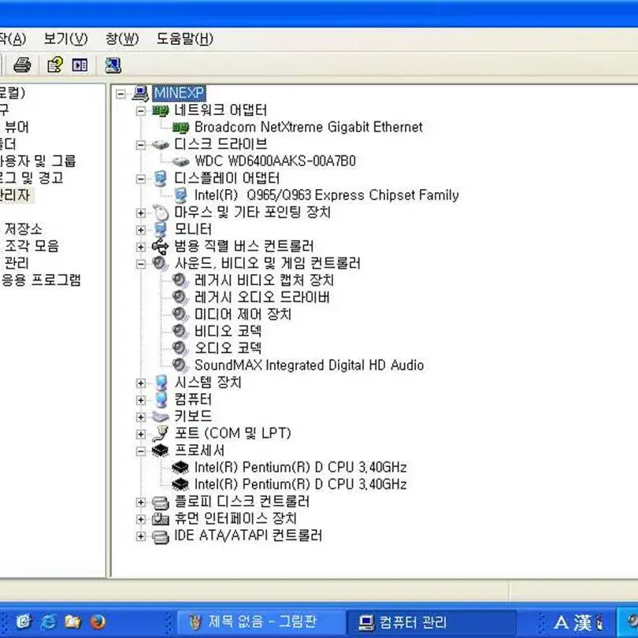The image size is (638, 638).
Task: Click the 마우스 및 기타 포인팅 장치 icon
Action: 161,213
